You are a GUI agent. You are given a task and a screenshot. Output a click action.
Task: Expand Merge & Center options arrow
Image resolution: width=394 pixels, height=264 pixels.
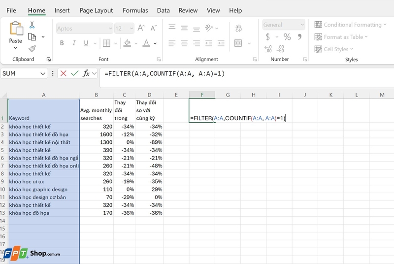pyautogui.click(x=249, y=43)
